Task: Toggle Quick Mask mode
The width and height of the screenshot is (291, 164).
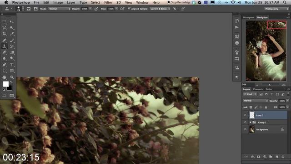Action: pyautogui.click(x=4, y=95)
